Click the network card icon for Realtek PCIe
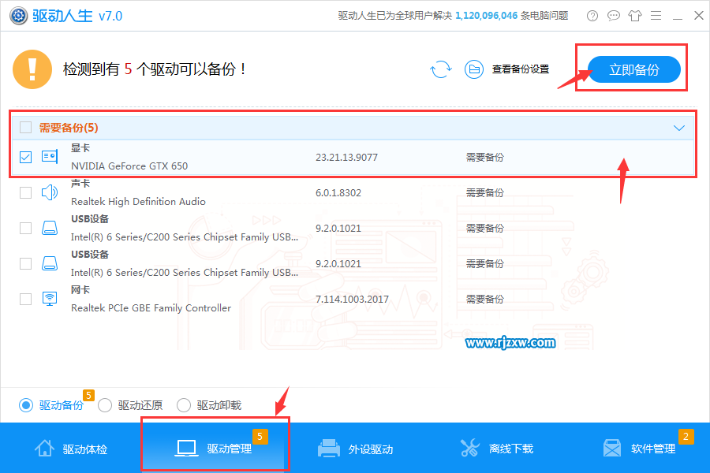This screenshot has height=473, width=710. pyautogui.click(x=50, y=299)
